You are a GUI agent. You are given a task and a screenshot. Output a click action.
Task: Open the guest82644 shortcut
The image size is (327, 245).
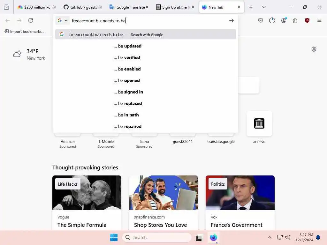[182, 141]
